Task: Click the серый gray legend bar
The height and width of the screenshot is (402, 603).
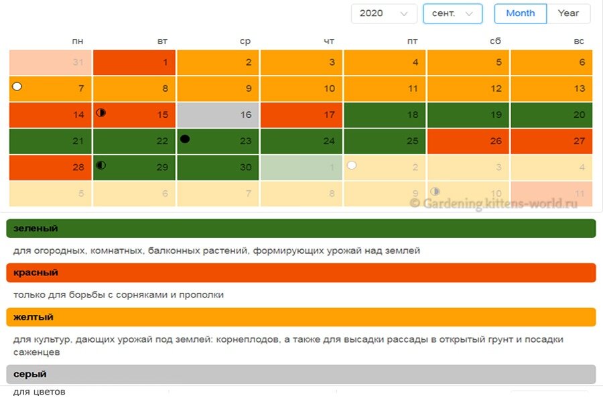Action: click(301, 374)
